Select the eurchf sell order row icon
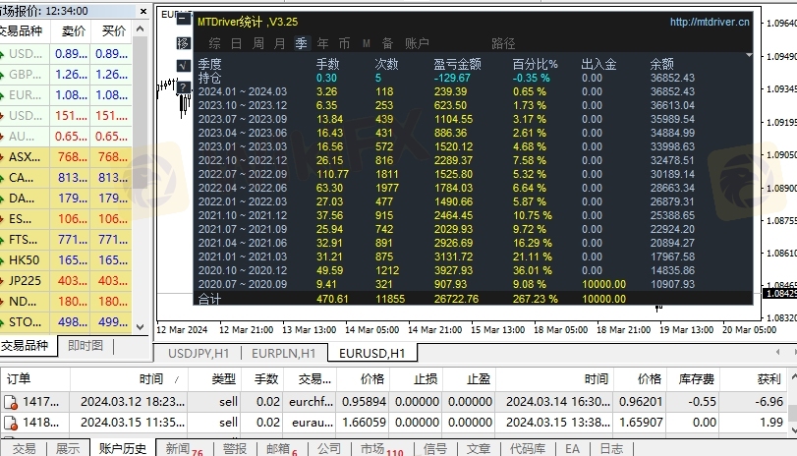 coord(11,403)
